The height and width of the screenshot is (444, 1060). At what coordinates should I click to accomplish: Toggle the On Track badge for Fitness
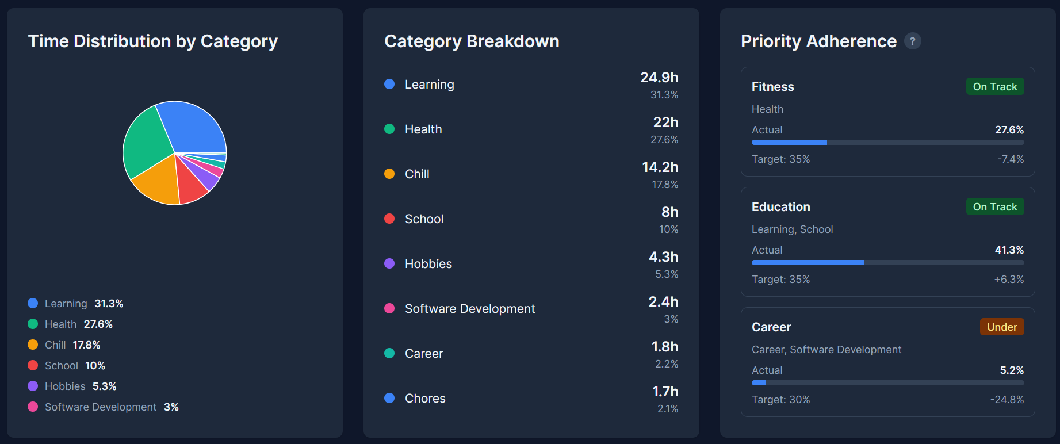(x=995, y=86)
